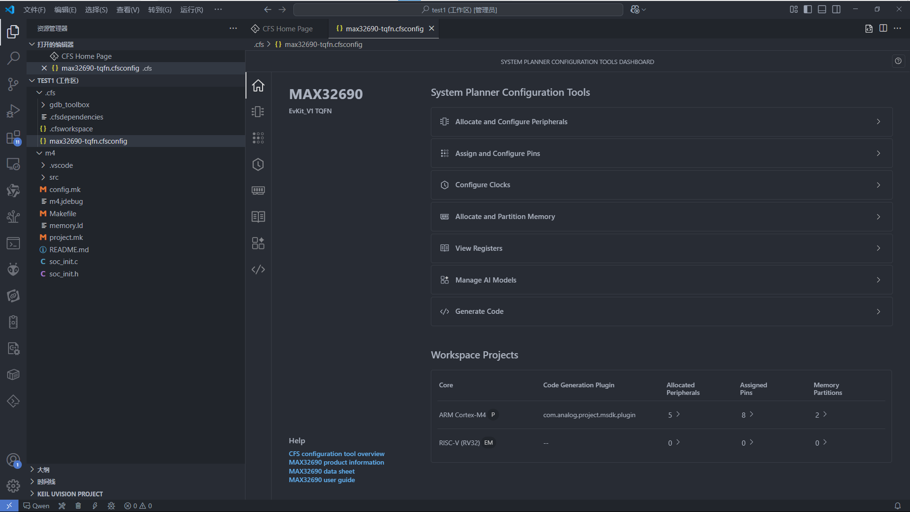The width and height of the screenshot is (910, 512).
Task: Open the Accounts menu icon
Action: (x=13, y=460)
